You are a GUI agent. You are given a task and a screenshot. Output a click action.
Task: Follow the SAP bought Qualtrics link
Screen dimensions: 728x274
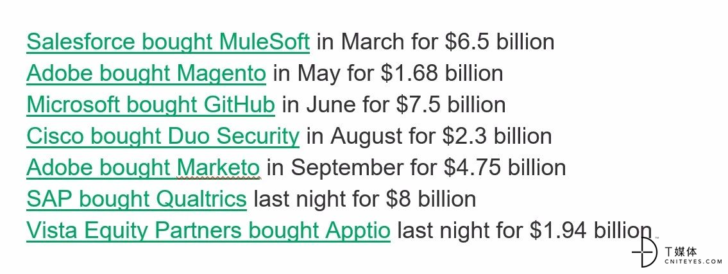tap(137, 199)
